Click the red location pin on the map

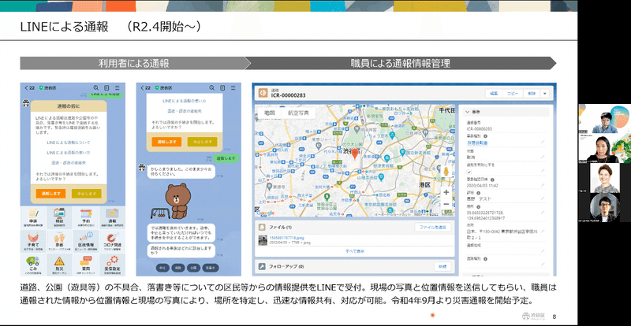pos(354,154)
